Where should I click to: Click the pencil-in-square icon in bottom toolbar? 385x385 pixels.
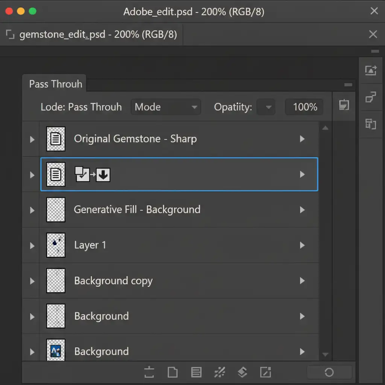coord(265,372)
